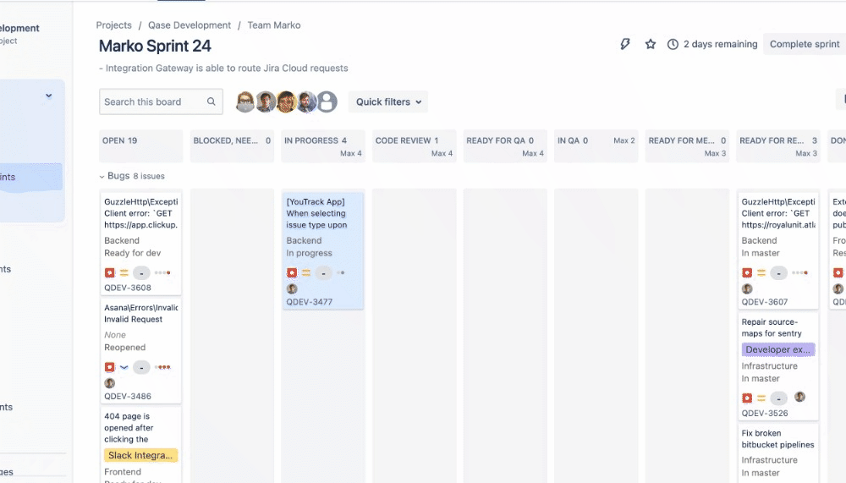
Task: Click the assignee avatar on QDEV-3526
Action: coord(799,397)
